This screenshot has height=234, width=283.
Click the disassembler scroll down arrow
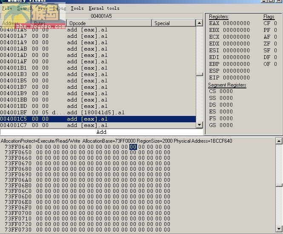(x=199, y=125)
